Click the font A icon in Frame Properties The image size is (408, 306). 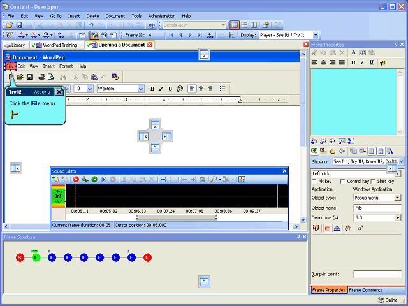click(353, 52)
